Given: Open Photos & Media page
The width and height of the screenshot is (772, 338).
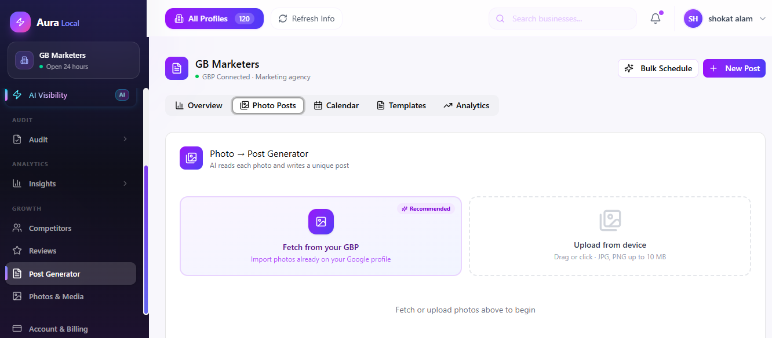Looking at the screenshot, I should pyautogui.click(x=71, y=296).
